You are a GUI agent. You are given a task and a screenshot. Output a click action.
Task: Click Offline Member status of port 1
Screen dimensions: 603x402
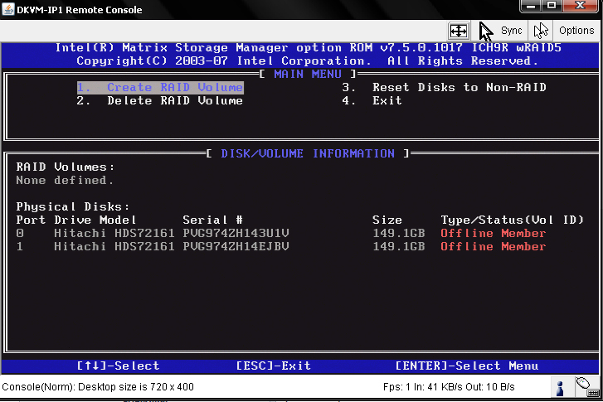[493, 246]
